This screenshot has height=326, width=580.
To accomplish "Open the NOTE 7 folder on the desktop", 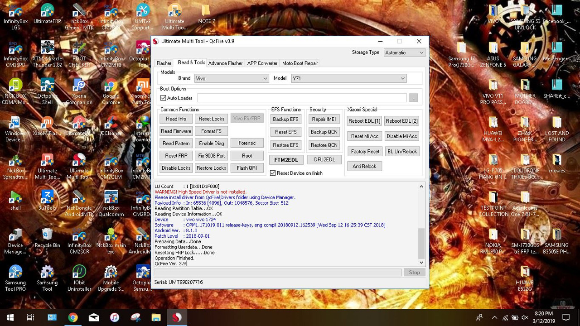I will 206,14.
